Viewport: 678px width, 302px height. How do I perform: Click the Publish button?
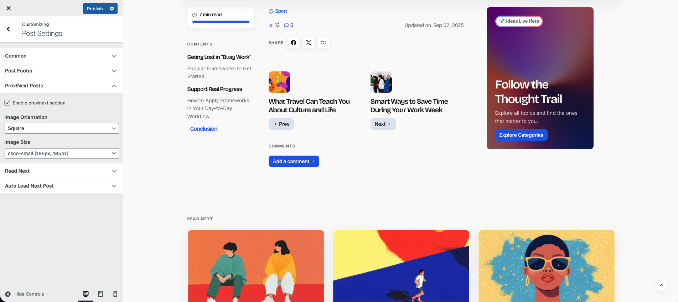click(x=95, y=9)
